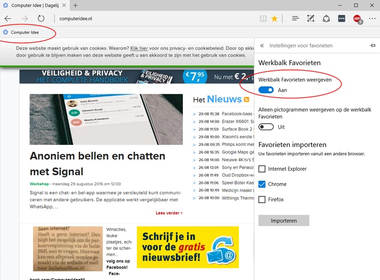The width and height of the screenshot is (380, 280).
Task: Click the dark extension icon with dots
Action: 341,18
